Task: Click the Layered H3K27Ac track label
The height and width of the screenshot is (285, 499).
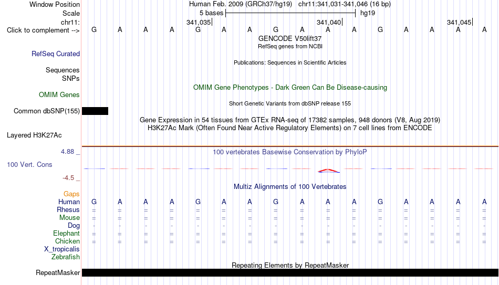Action: click(34, 135)
